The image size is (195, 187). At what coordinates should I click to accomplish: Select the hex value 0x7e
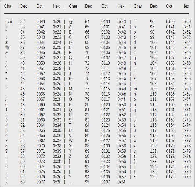tap(186, 177)
